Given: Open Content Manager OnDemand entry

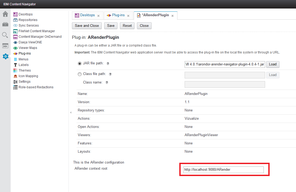Looking at the screenshot, I should (40, 37).
